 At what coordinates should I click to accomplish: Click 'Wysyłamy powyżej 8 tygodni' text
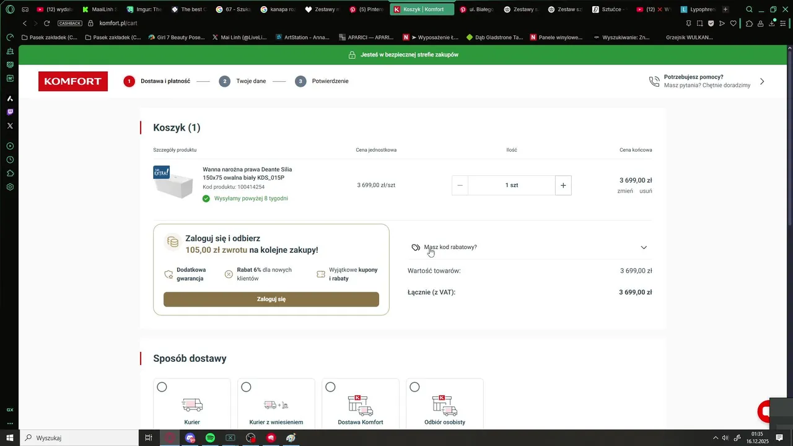(x=251, y=199)
